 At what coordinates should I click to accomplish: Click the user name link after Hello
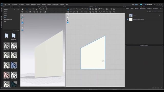[x=136, y=5]
